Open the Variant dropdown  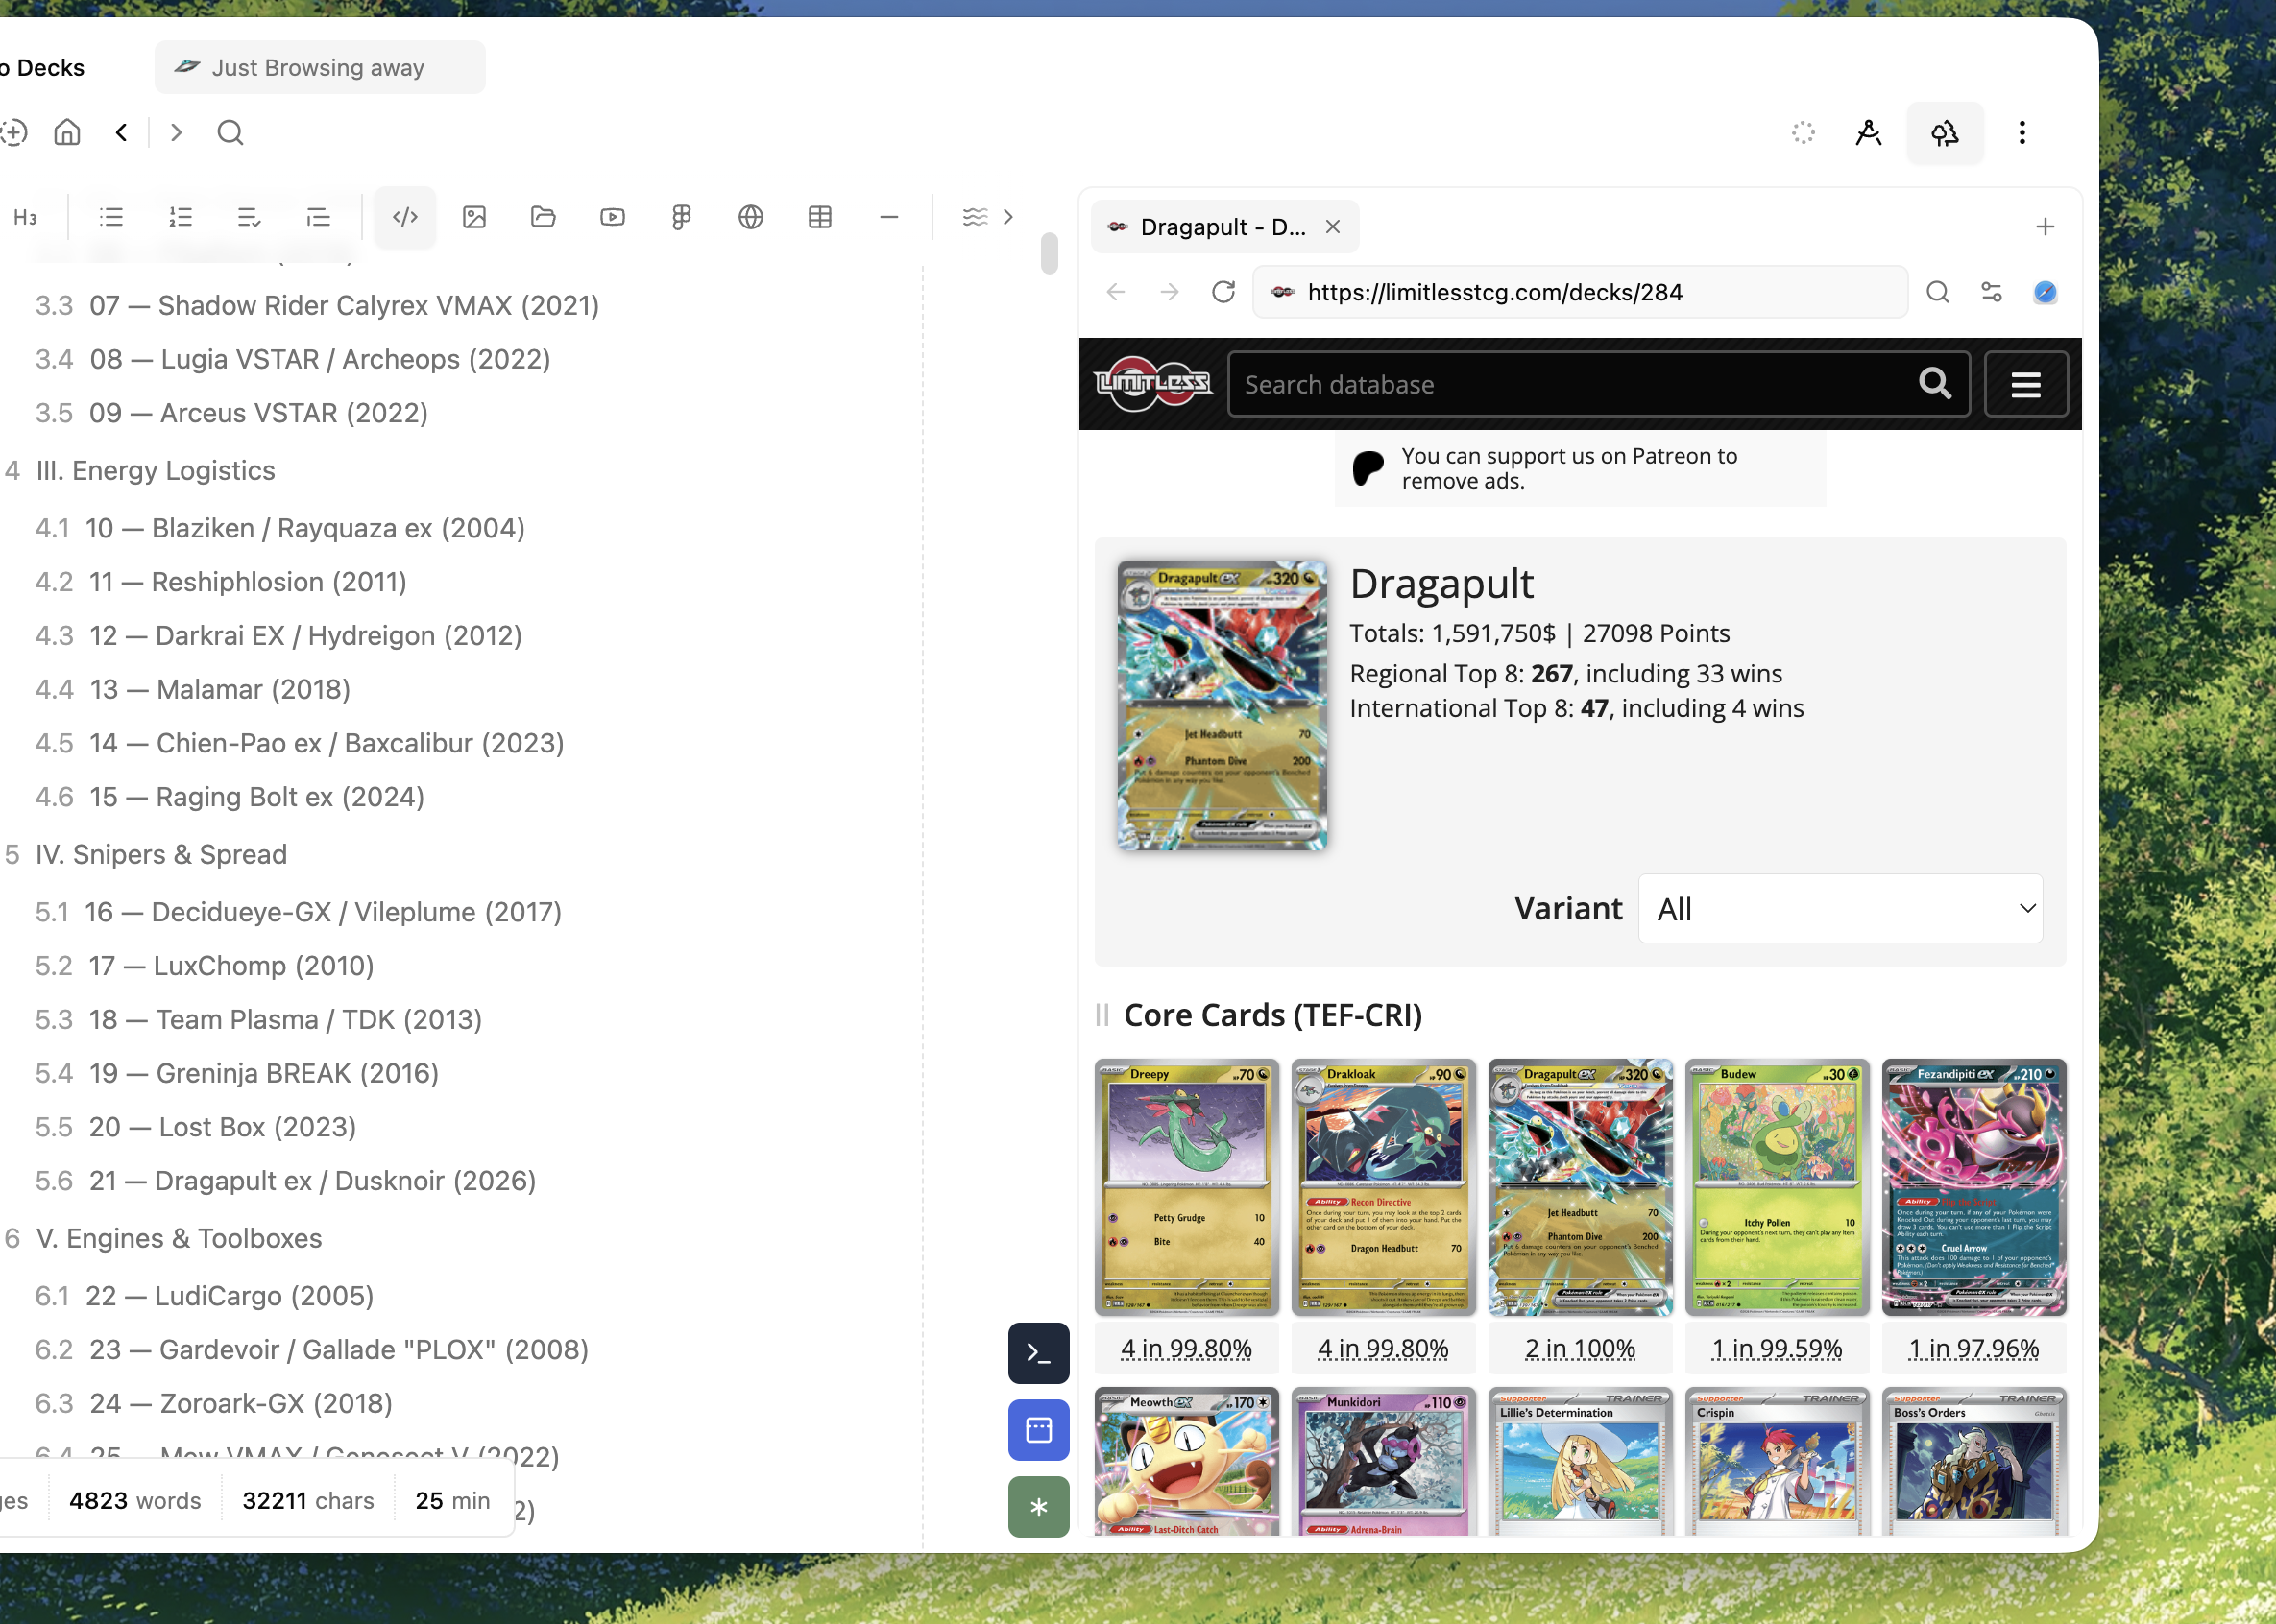(x=1841, y=909)
